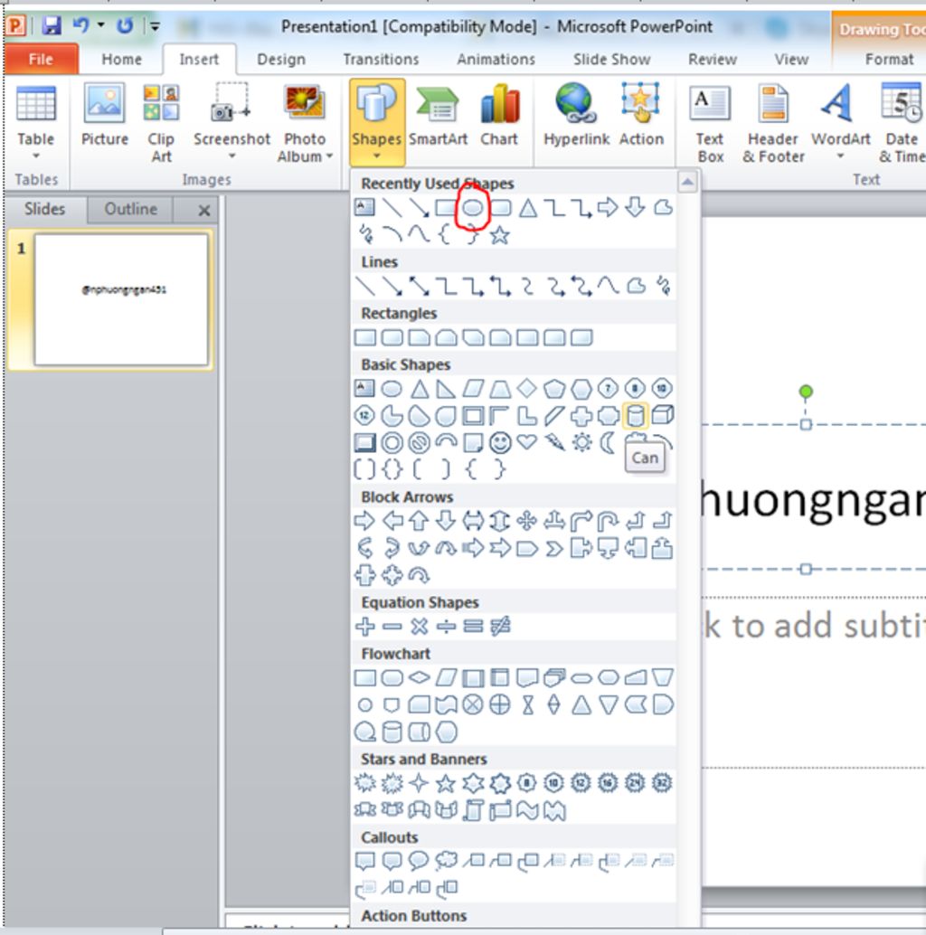Close the Slides/Outline pane
The image size is (926, 935).
click(204, 210)
